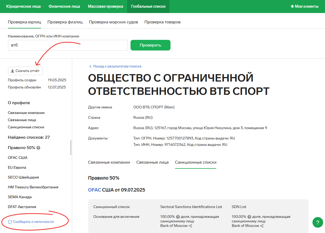325x233 pixels.
Task: Open the Физические лица menu
Action: tap(64, 6)
